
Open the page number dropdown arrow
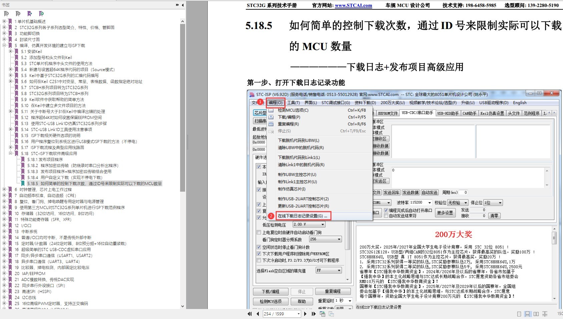pos(299,314)
